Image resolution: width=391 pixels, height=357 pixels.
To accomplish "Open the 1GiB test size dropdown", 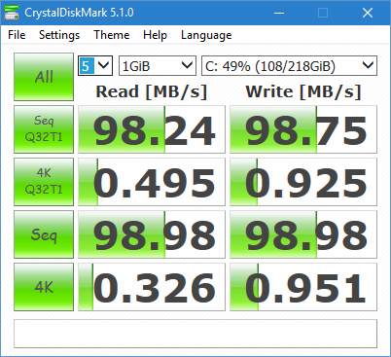I will click(x=158, y=66).
